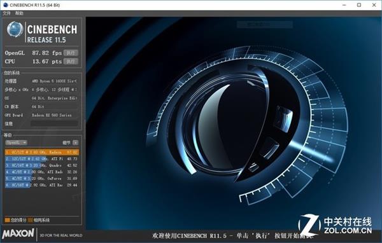The image size is (382, 243).
Task: Click the Cinebench globe logo icon
Action: [15, 29]
